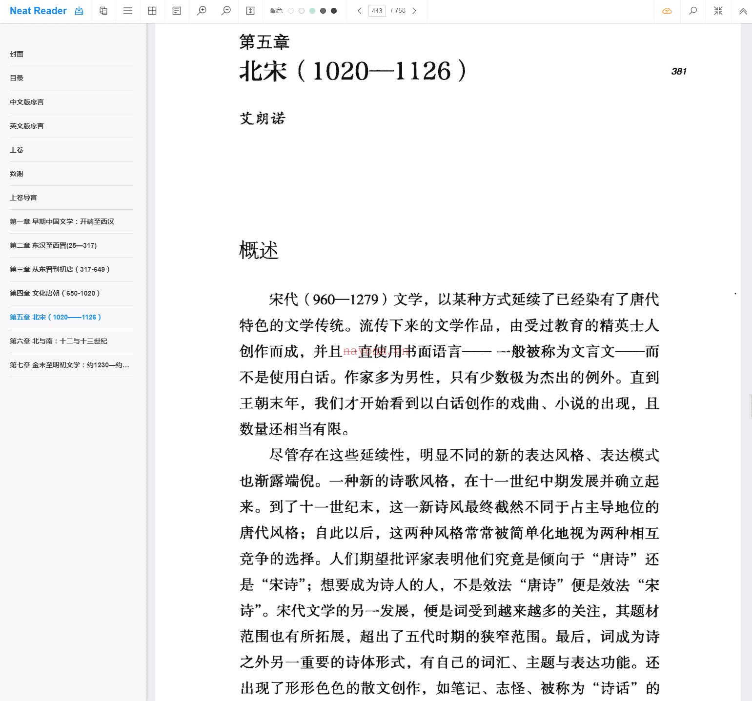This screenshot has width=752, height=701.
Task: Click the 第五章 heading in the page
Action: [264, 42]
